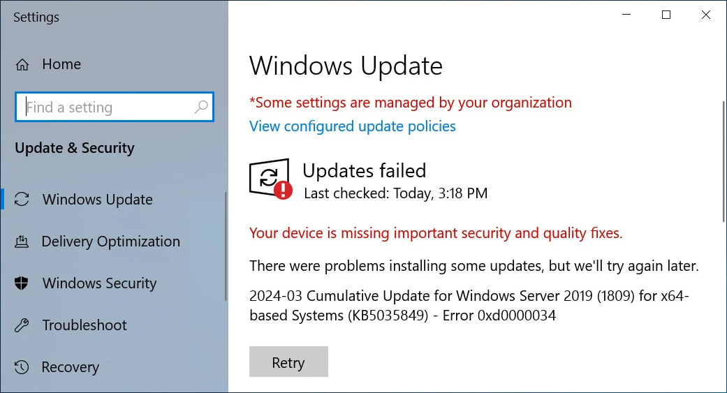The height and width of the screenshot is (393, 727).
Task: Click the Delivery Optimization icon
Action: pos(22,242)
